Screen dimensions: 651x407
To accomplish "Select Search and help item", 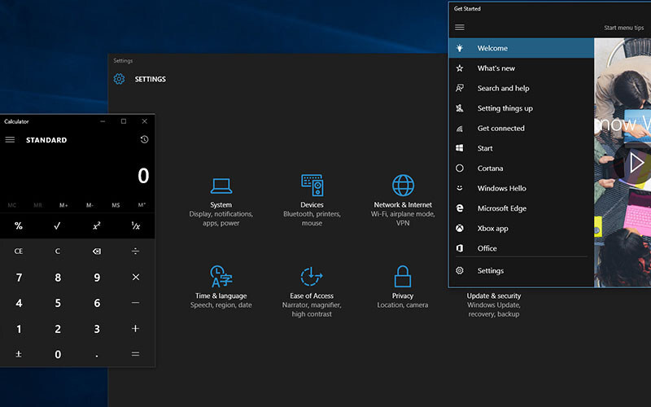I will point(522,88).
